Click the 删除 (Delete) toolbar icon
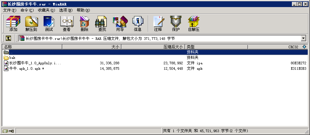This screenshot has height=135, width=310. pyautogui.click(x=84, y=23)
